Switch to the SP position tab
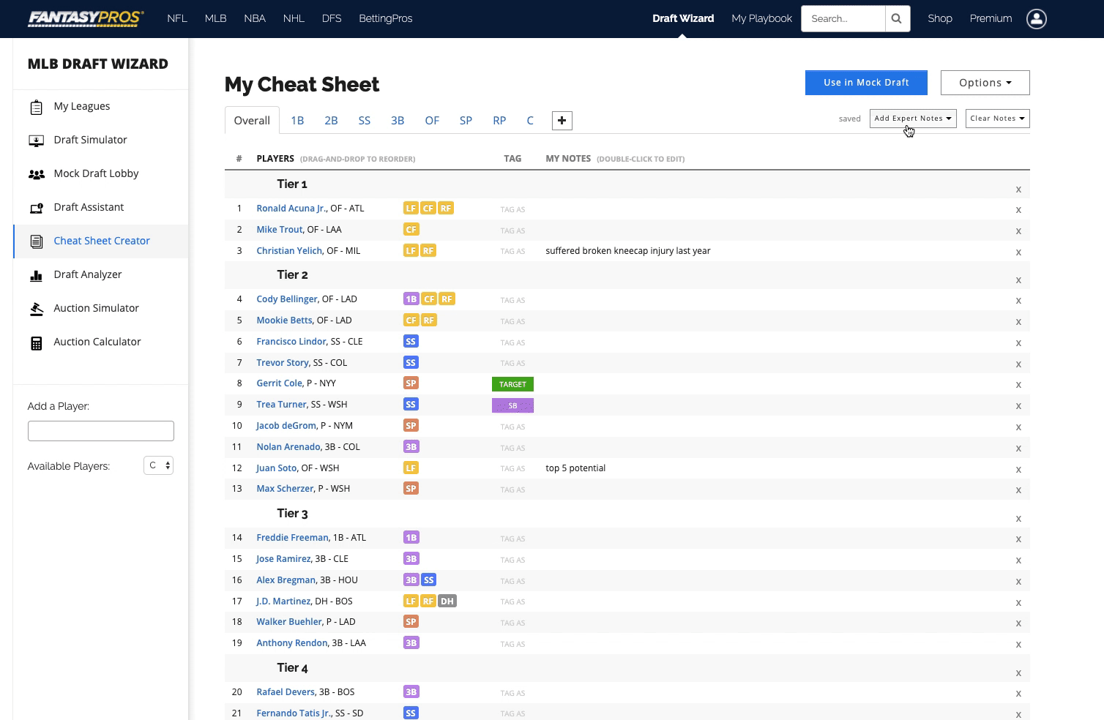Viewport: 1104px width, 720px height. (x=466, y=121)
